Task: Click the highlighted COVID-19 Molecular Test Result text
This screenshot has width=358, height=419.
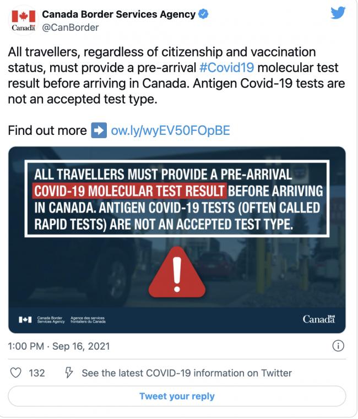Action: click(x=129, y=191)
